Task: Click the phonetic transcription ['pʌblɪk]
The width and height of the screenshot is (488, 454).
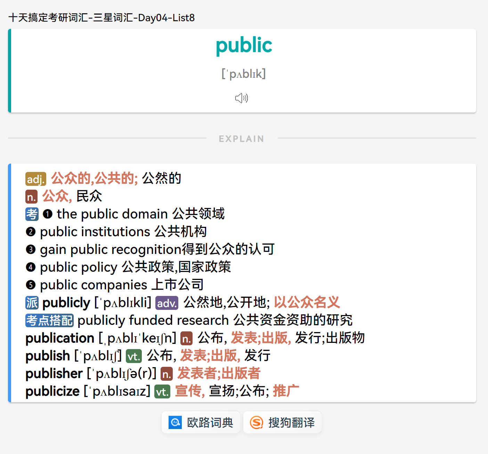Action: 244,74
